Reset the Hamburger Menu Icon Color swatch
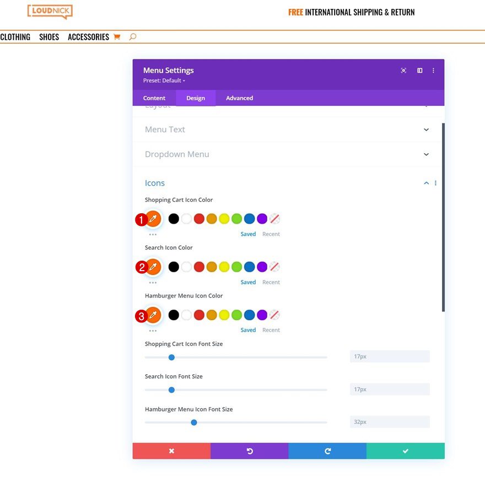Image resolution: width=485 pixels, height=480 pixels. 274,315
